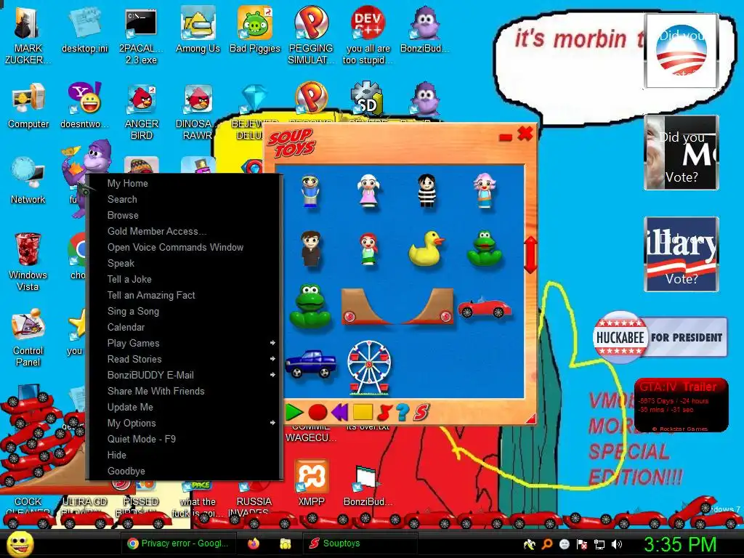The image size is (744, 558).
Task: Select Sing a Song menu entry
Action: pos(133,311)
